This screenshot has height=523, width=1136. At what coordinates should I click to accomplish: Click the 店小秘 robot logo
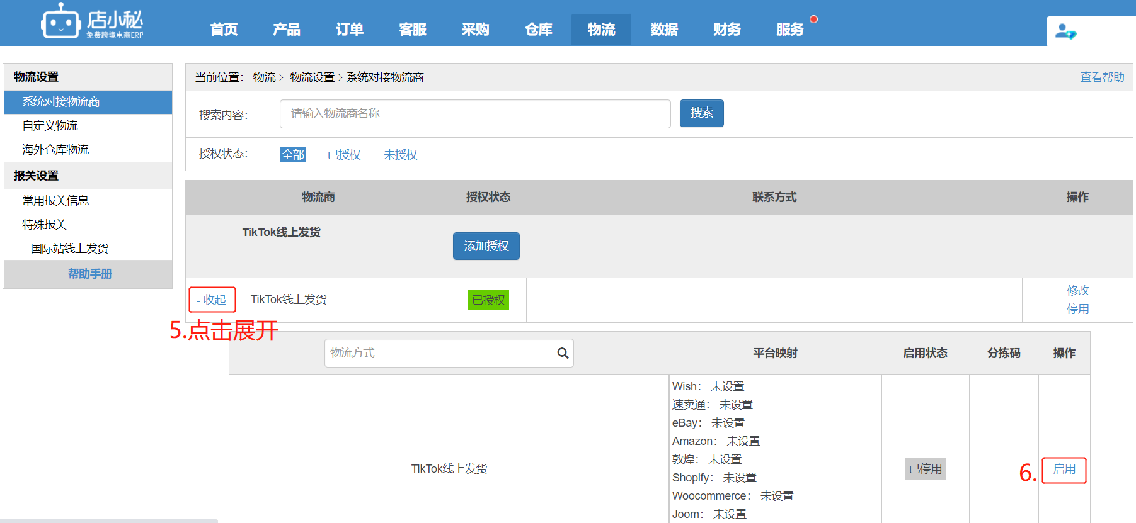coord(93,23)
